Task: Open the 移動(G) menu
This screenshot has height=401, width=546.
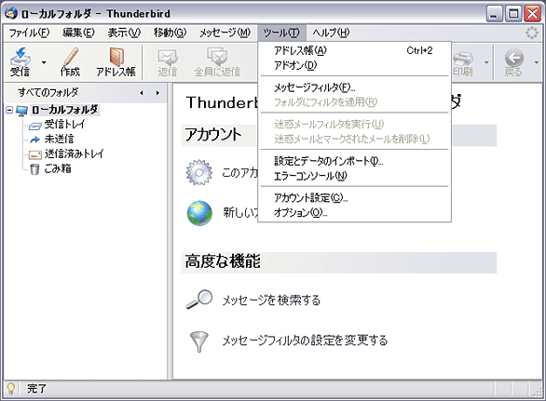Action: tap(170, 33)
